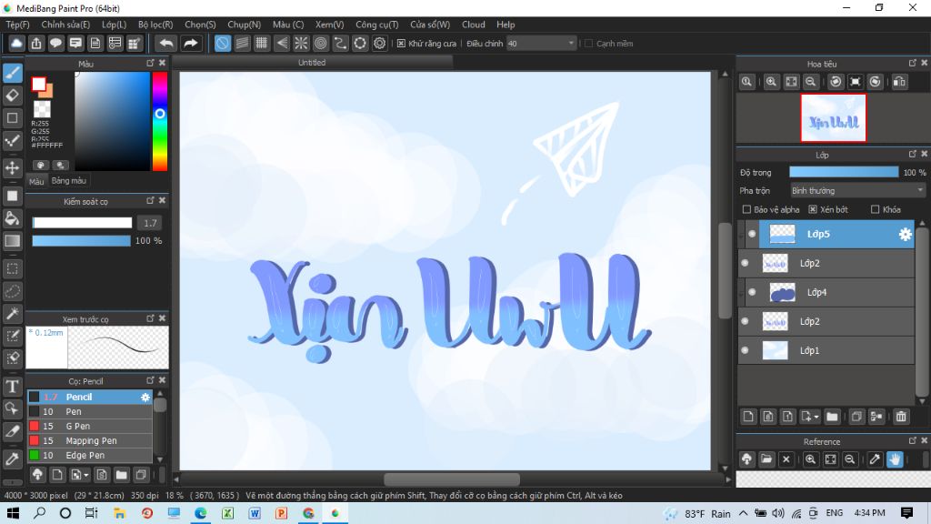Hide the Lớp5 layer

(752, 234)
